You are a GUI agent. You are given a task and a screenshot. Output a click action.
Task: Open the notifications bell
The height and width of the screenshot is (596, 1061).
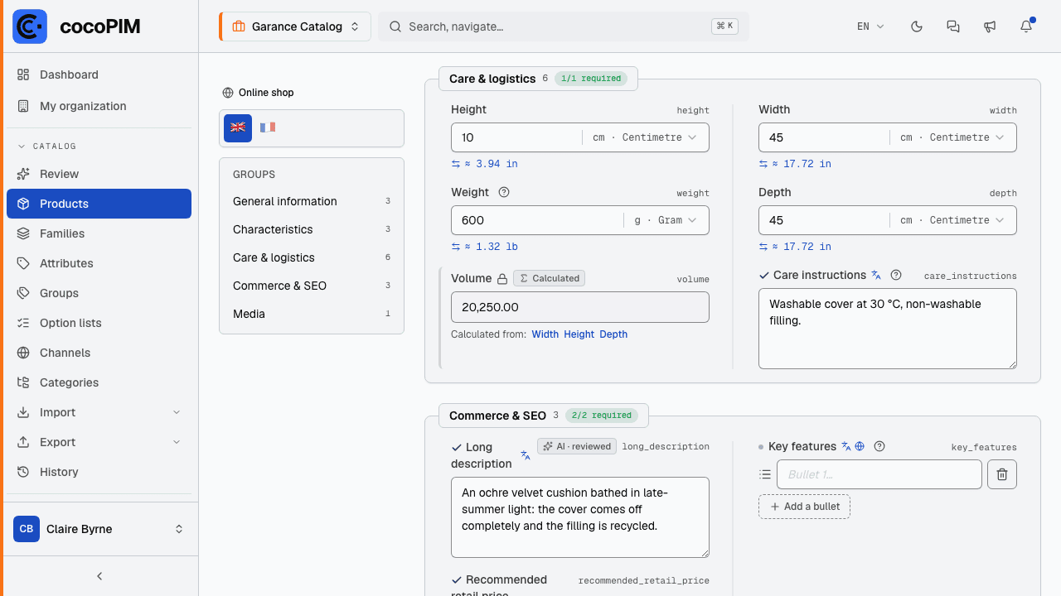[x=1026, y=26]
